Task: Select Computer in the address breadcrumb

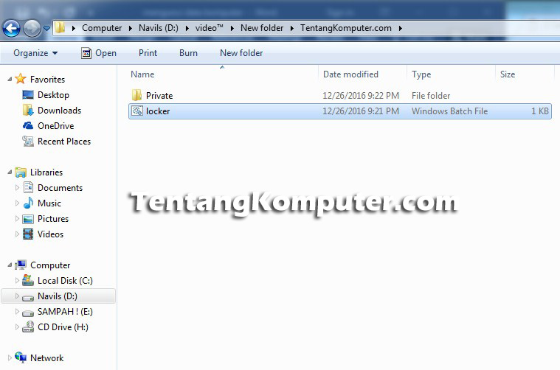Action: 102,28
